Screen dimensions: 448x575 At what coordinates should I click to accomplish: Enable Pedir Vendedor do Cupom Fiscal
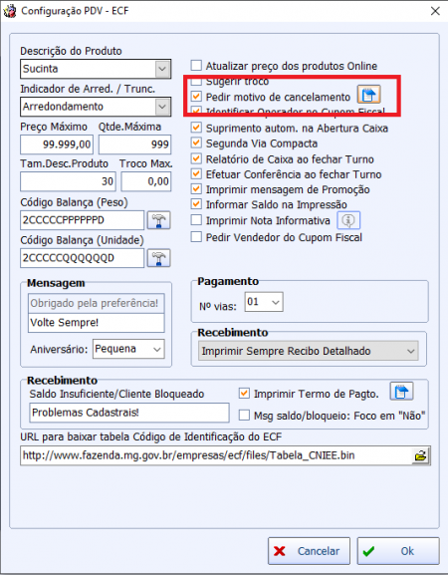click(x=196, y=237)
